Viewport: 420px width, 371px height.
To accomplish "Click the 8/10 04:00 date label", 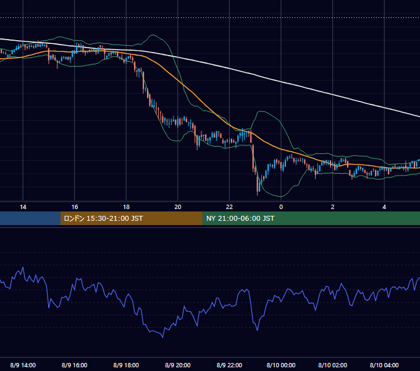I will coord(384,365).
